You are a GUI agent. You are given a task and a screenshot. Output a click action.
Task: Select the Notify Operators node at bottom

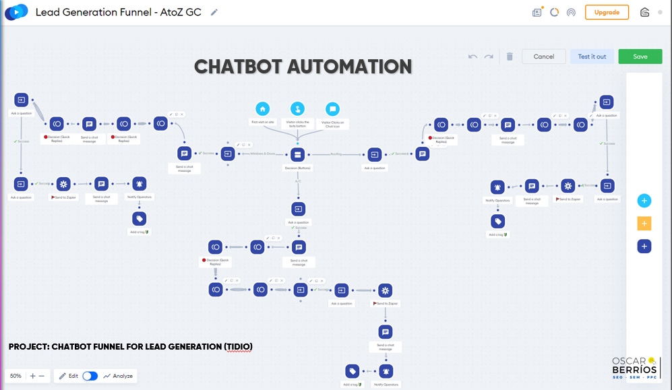[386, 371]
